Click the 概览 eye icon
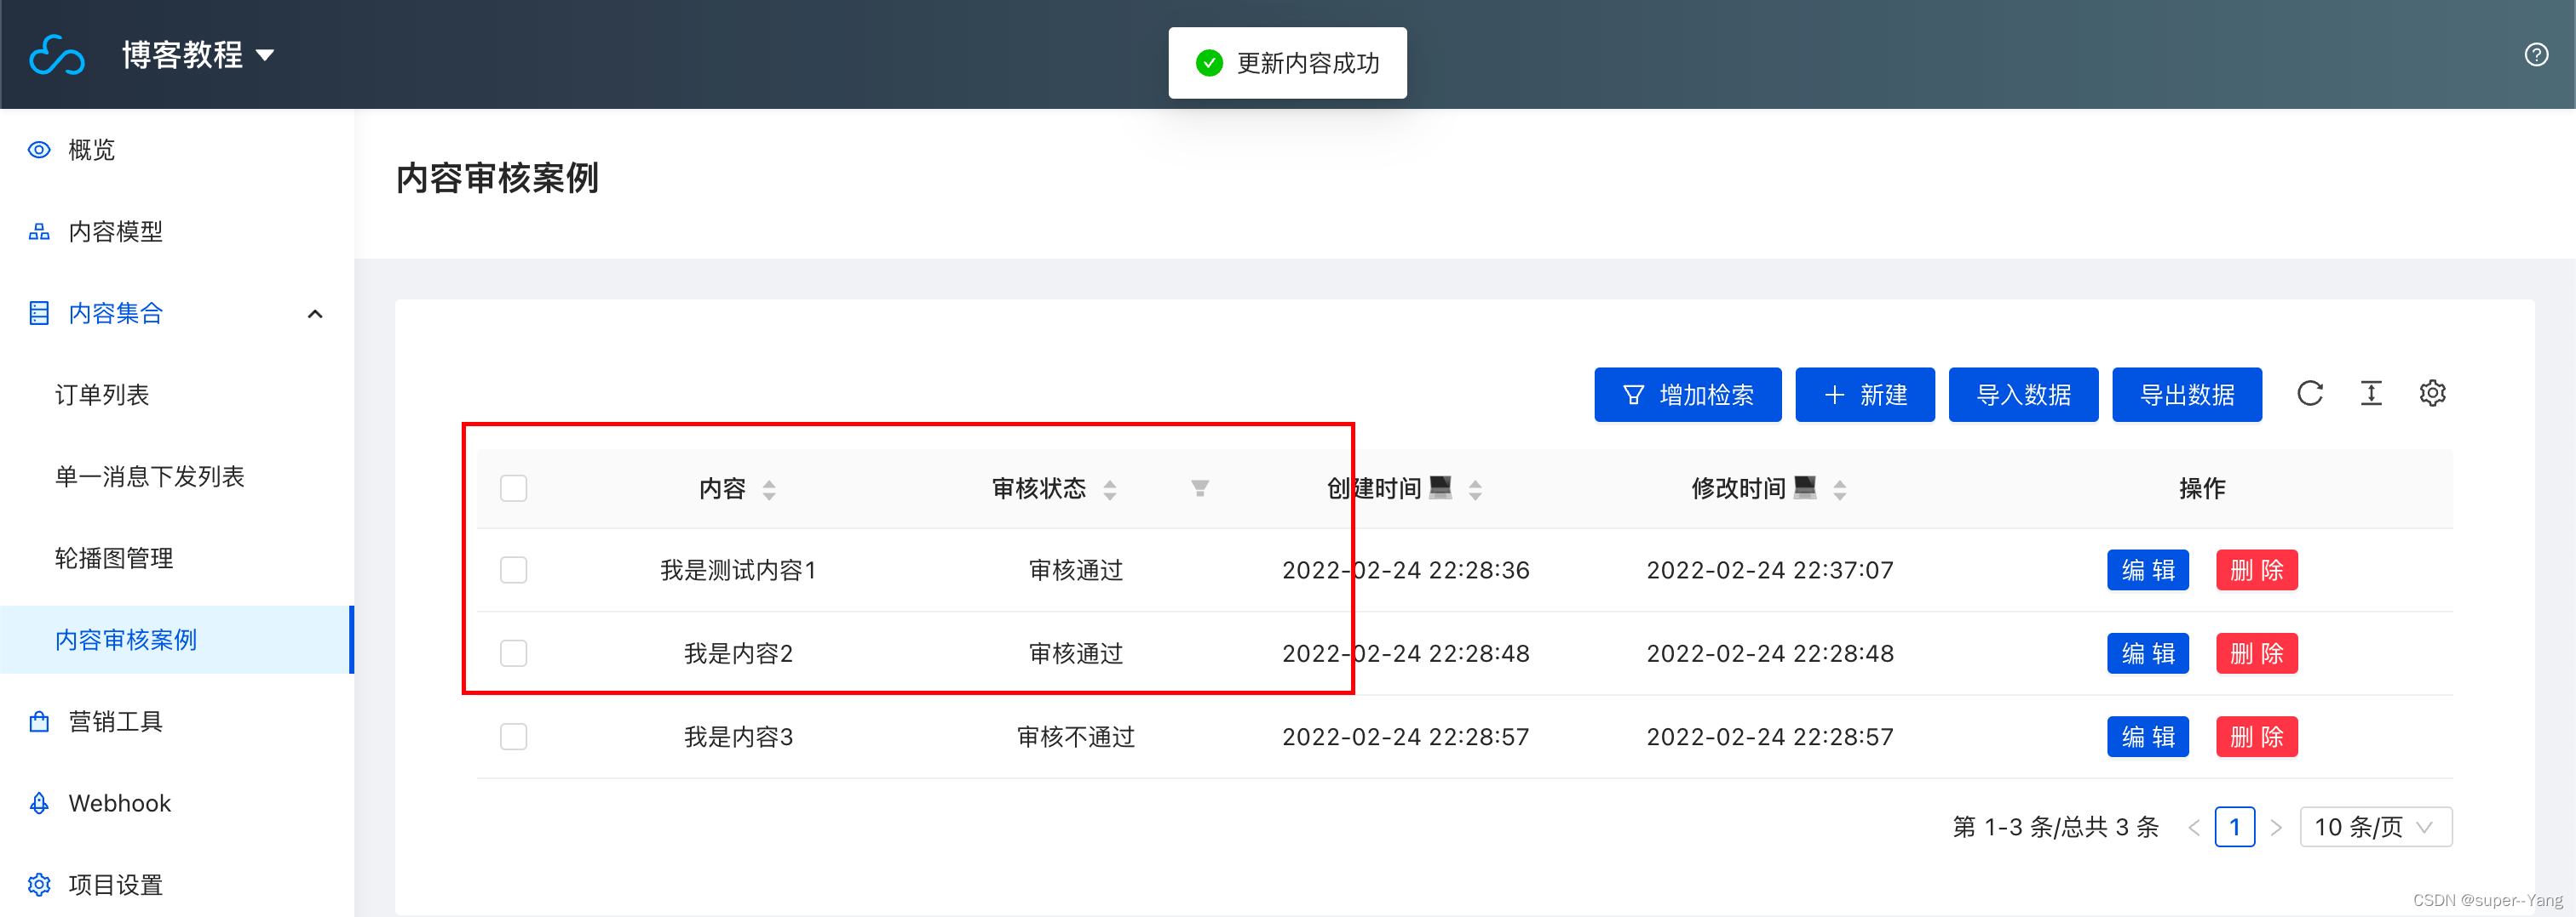Screen dimensions: 2576x917 pyautogui.click(x=39, y=150)
